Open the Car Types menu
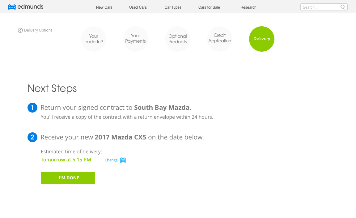 tap(173, 7)
